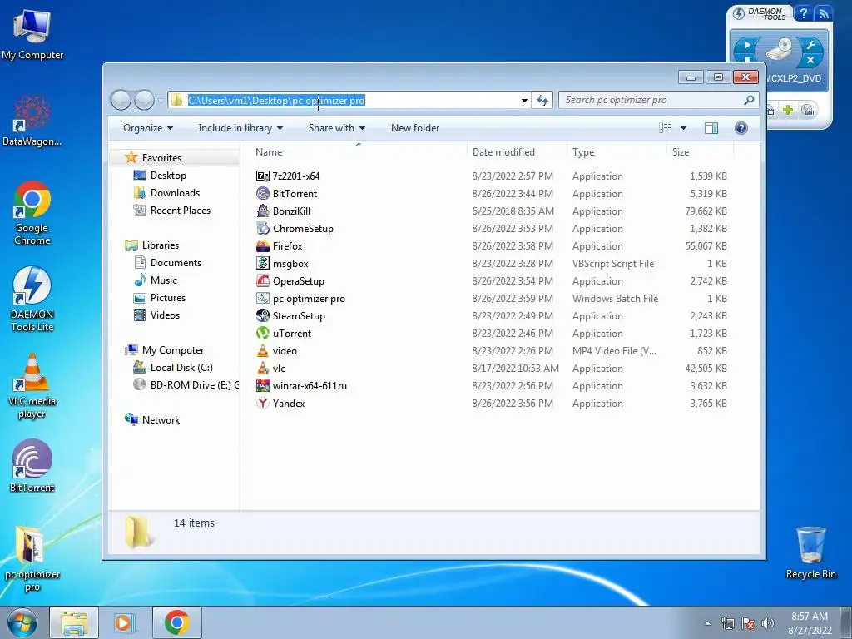Select the SteamSetup installer icon
This screenshot has width=852, height=639.
point(262,315)
